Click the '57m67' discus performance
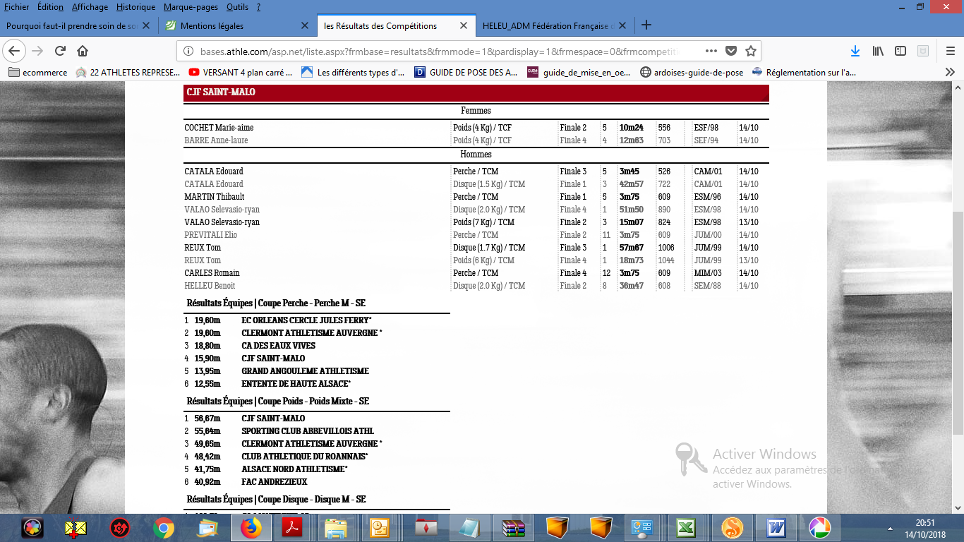The width and height of the screenshot is (964, 542). click(632, 248)
